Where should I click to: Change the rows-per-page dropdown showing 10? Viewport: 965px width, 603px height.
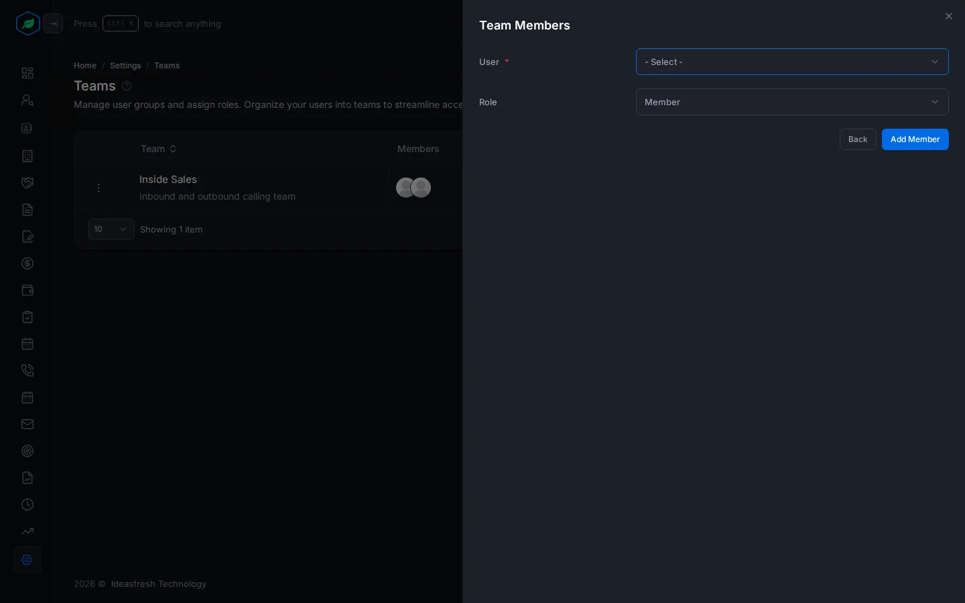tap(111, 229)
